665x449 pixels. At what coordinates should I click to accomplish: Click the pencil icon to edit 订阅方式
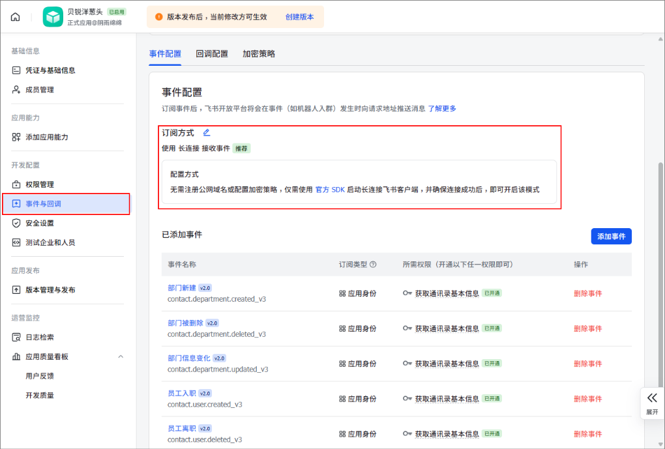205,132
